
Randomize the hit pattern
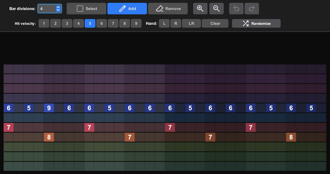coord(256,23)
